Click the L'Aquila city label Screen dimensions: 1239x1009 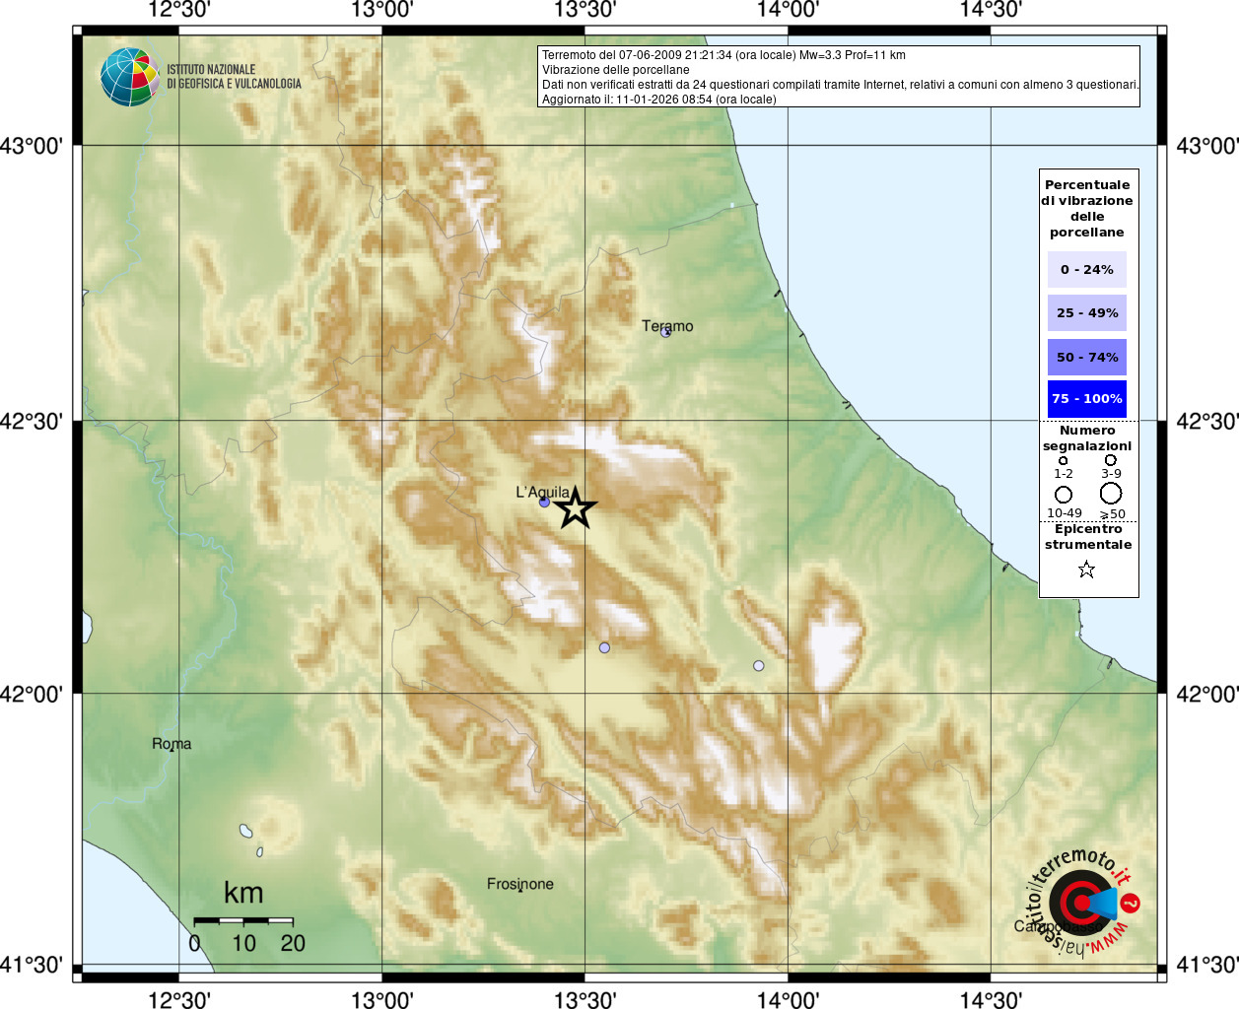(x=543, y=492)
